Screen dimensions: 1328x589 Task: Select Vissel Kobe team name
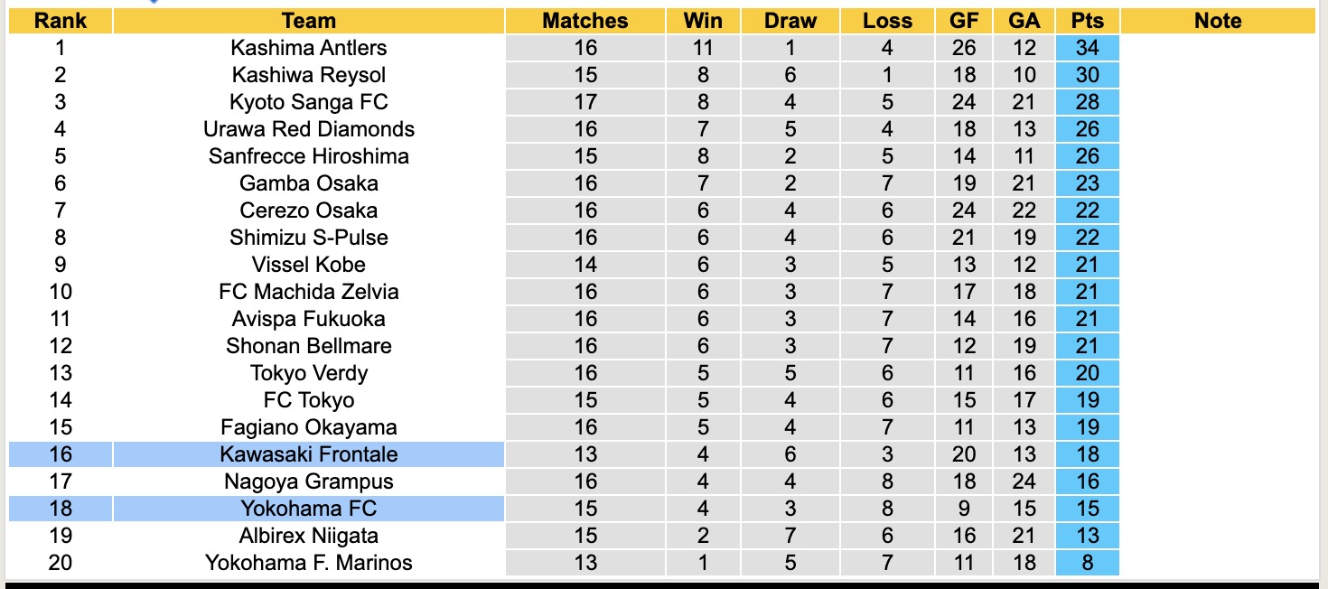308,265
